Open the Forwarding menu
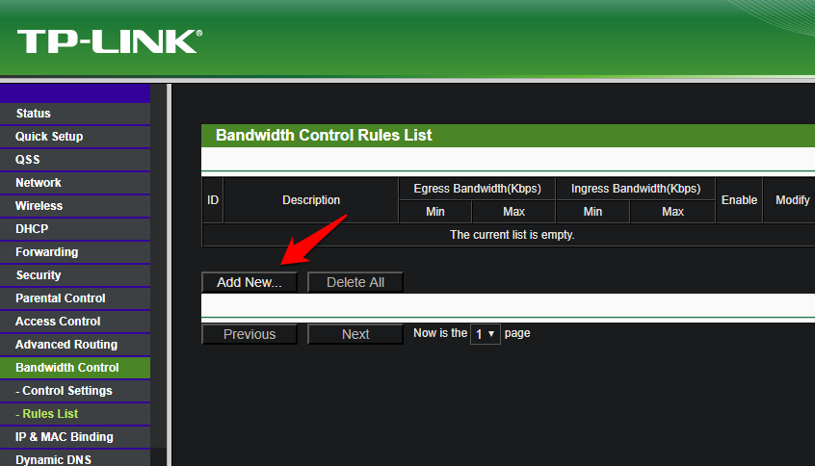The height and width of the screenshot is (466, 815). coord(75,252)
